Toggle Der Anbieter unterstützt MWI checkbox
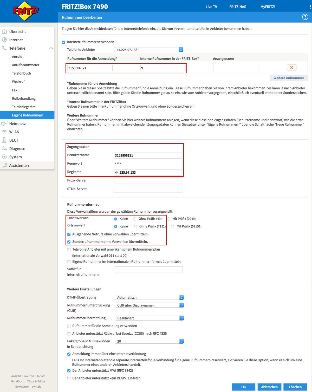 pos(69,371)
